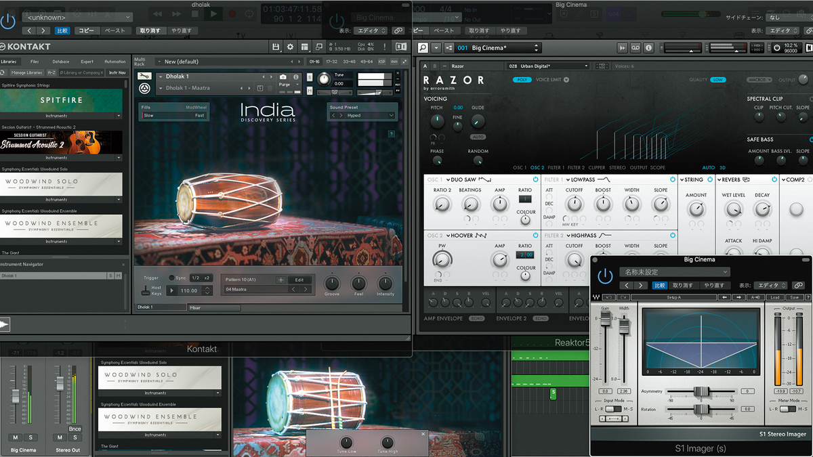Open the S1 Imager view selector dropdown
Image resolution: width=813 pixels, height=457 pixels.
pos(772,286)
